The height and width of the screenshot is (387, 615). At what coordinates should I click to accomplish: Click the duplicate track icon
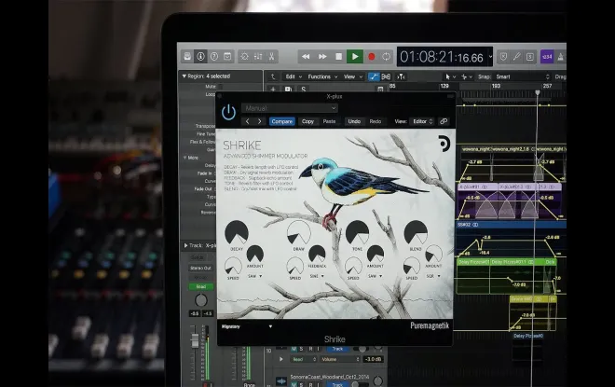pos(288,90)
